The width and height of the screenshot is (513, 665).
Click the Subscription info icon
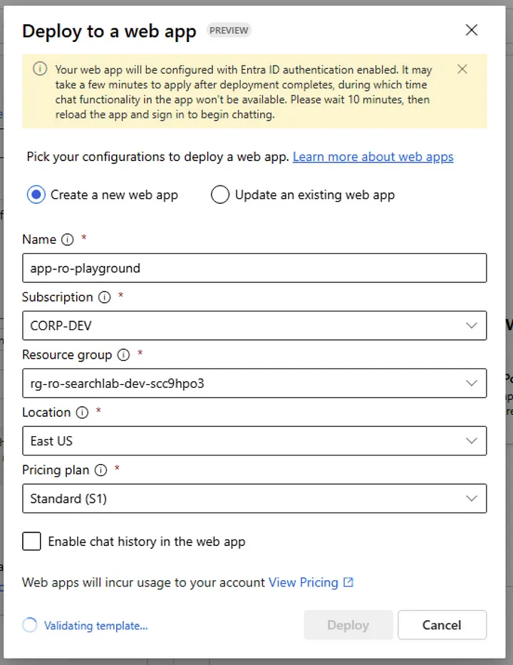[104, 297]
